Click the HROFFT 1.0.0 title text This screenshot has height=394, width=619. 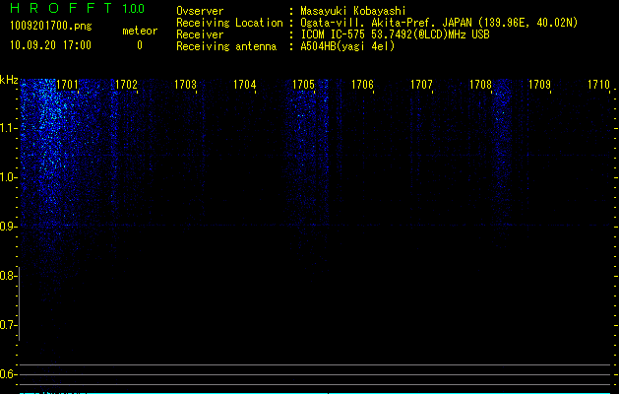pos(77,8)
